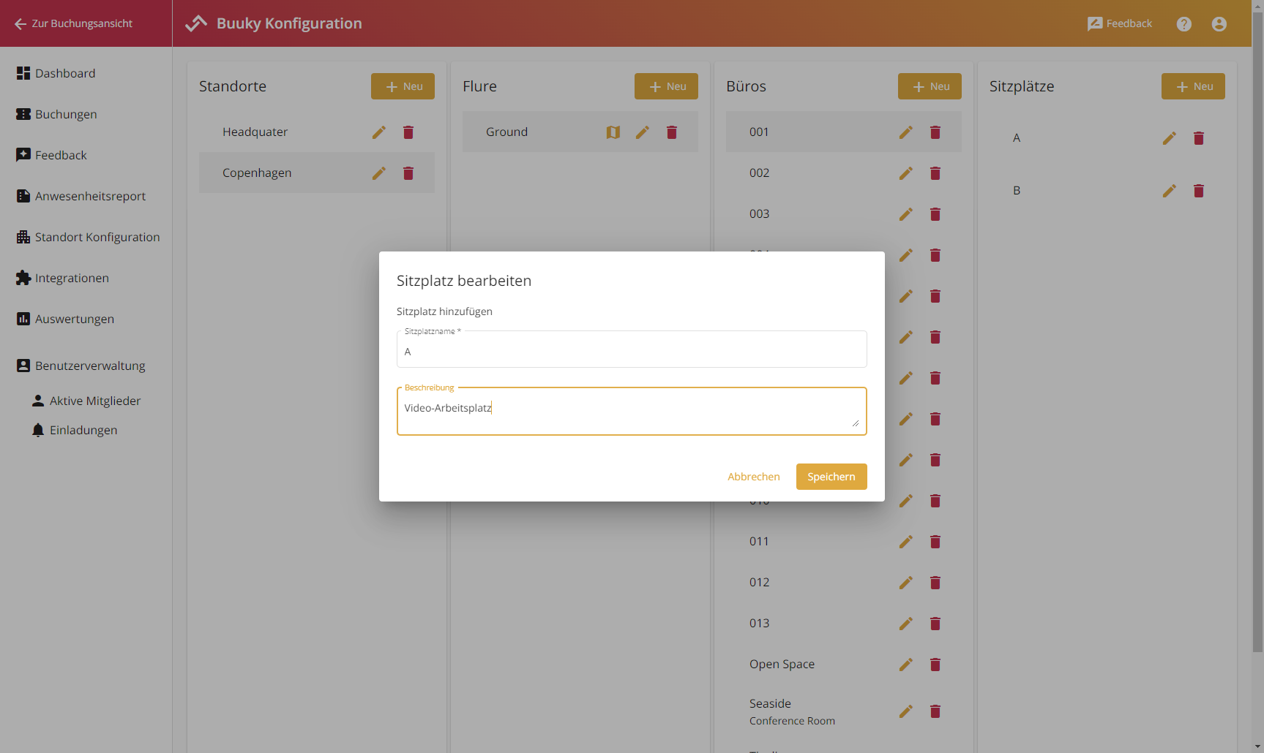Delete the Headquater location
This screenshot has width=1264, height=753.
pos(408,132)
